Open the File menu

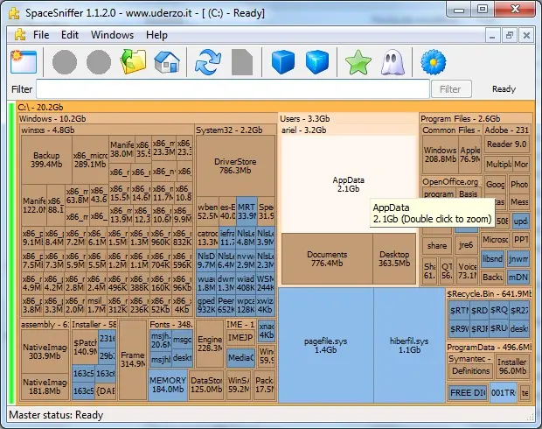pos(41,35)
